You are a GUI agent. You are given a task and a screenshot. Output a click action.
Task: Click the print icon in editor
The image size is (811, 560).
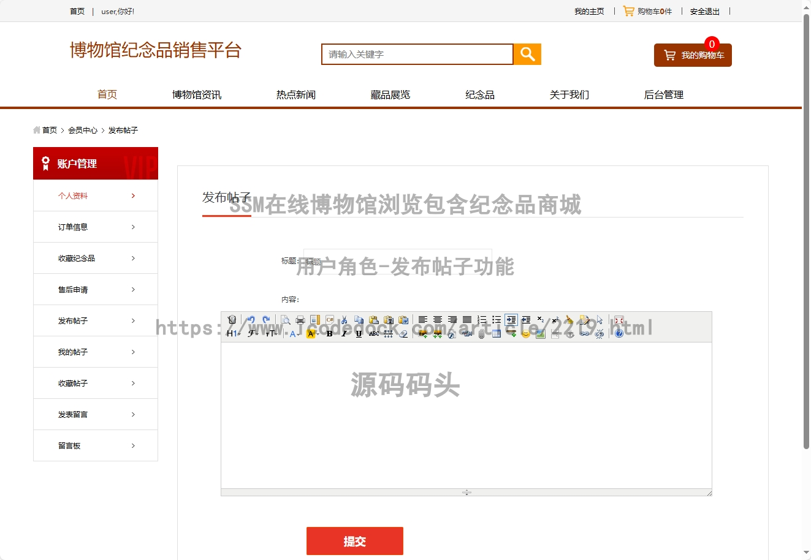point(300,320)
